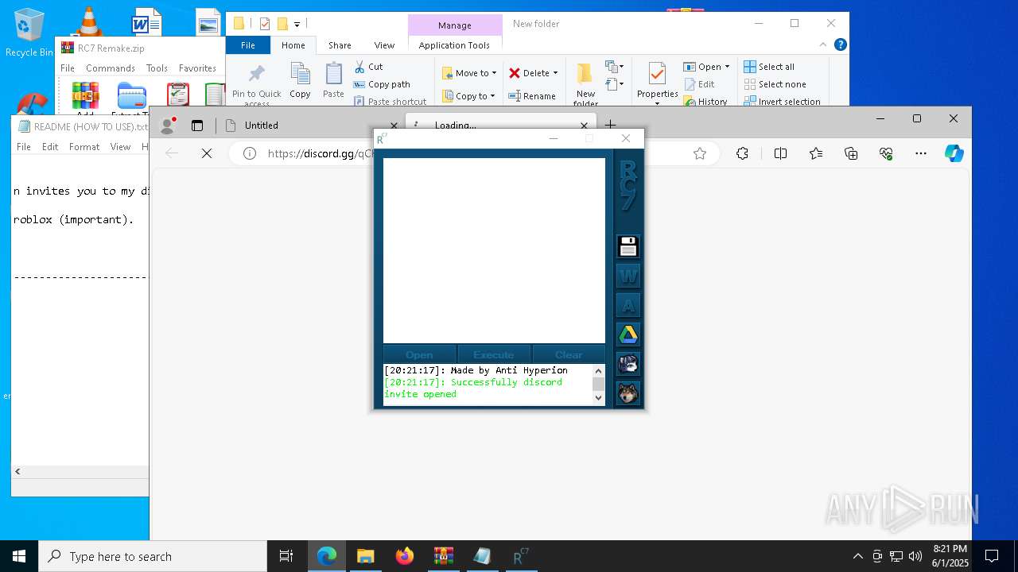1018x572 pixels.
Task: Open Format menu in Notepad
Action: click(84, 147)
